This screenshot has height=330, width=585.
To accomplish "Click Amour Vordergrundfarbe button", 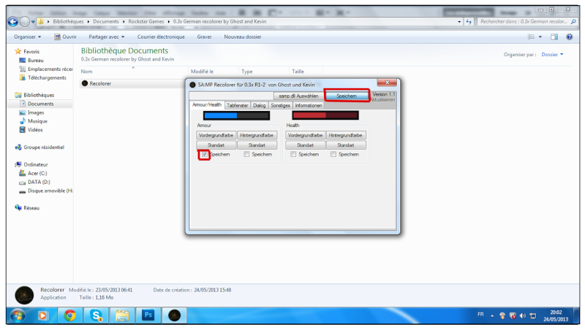I will click(216, 135).
